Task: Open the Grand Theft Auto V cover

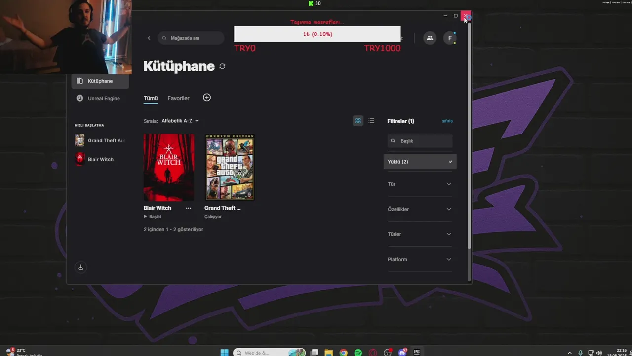Action: [x=230, y=167]
